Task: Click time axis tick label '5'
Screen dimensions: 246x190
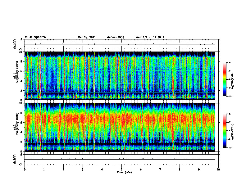Action: click(x=121, y=170)
